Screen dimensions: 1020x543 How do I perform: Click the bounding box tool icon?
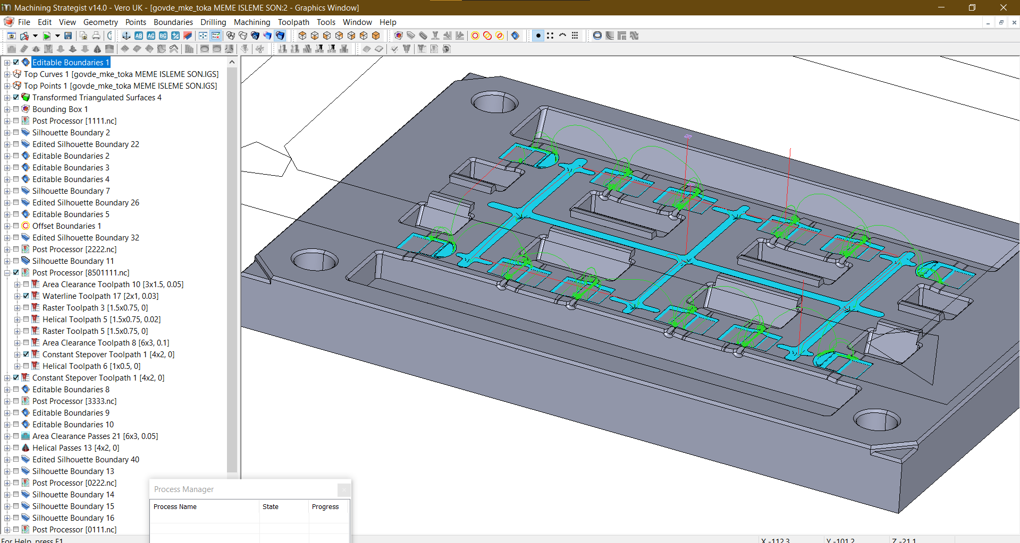click(x=399, y=36)
